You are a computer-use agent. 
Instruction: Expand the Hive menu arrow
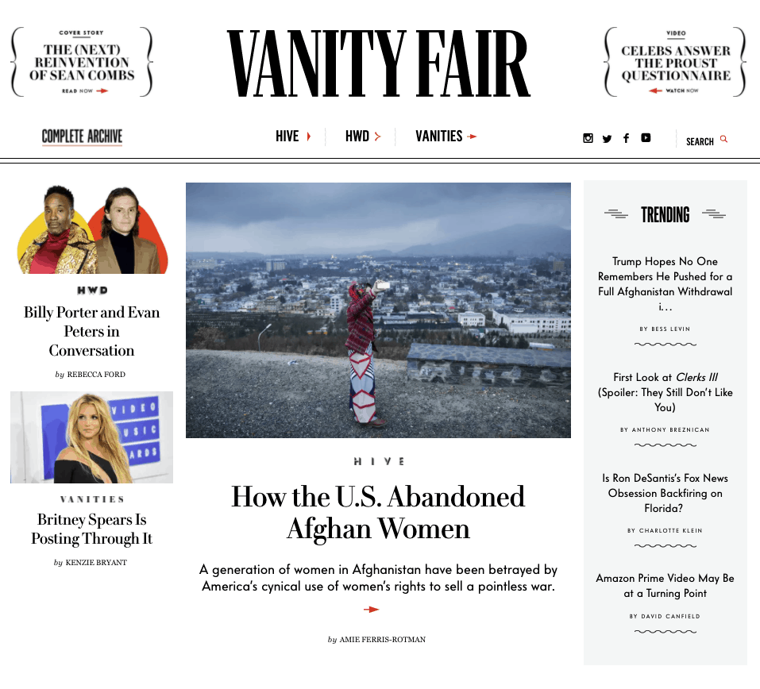[x=308, y=137]
